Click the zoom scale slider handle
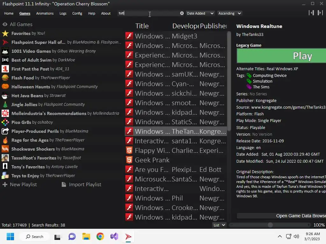326x244 pixels. click(x=270, y=225)
